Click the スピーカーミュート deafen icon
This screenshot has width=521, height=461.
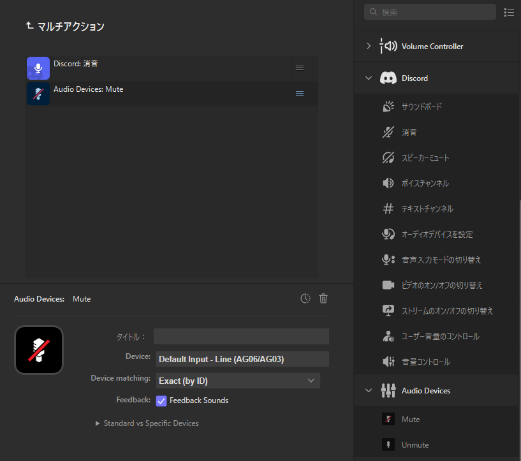click(x=388, y=158)
